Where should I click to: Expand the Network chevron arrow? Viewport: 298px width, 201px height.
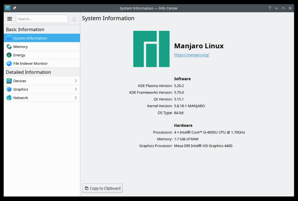76,98
